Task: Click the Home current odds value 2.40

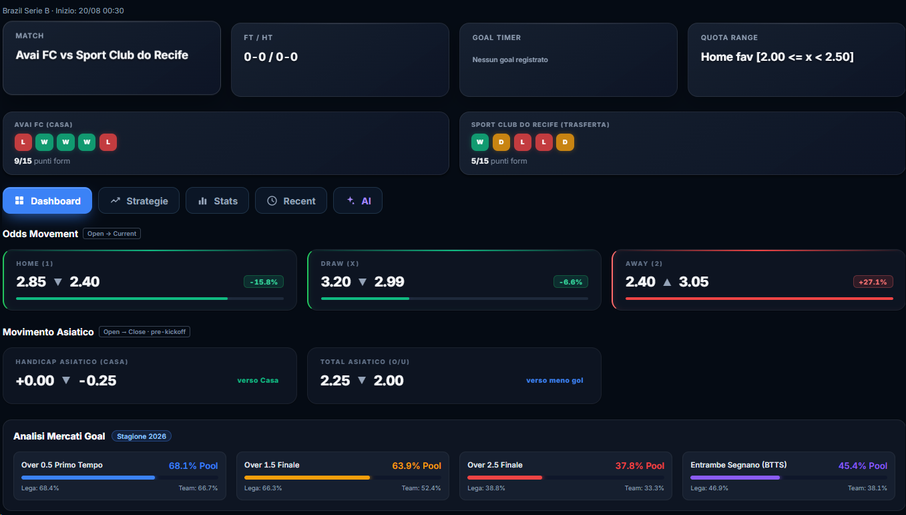Action: point(85,282)
